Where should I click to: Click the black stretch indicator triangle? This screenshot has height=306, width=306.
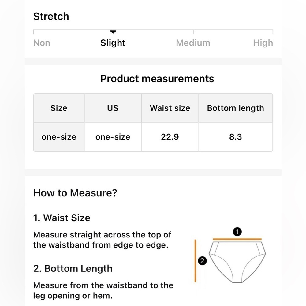(x=113, y=32)
